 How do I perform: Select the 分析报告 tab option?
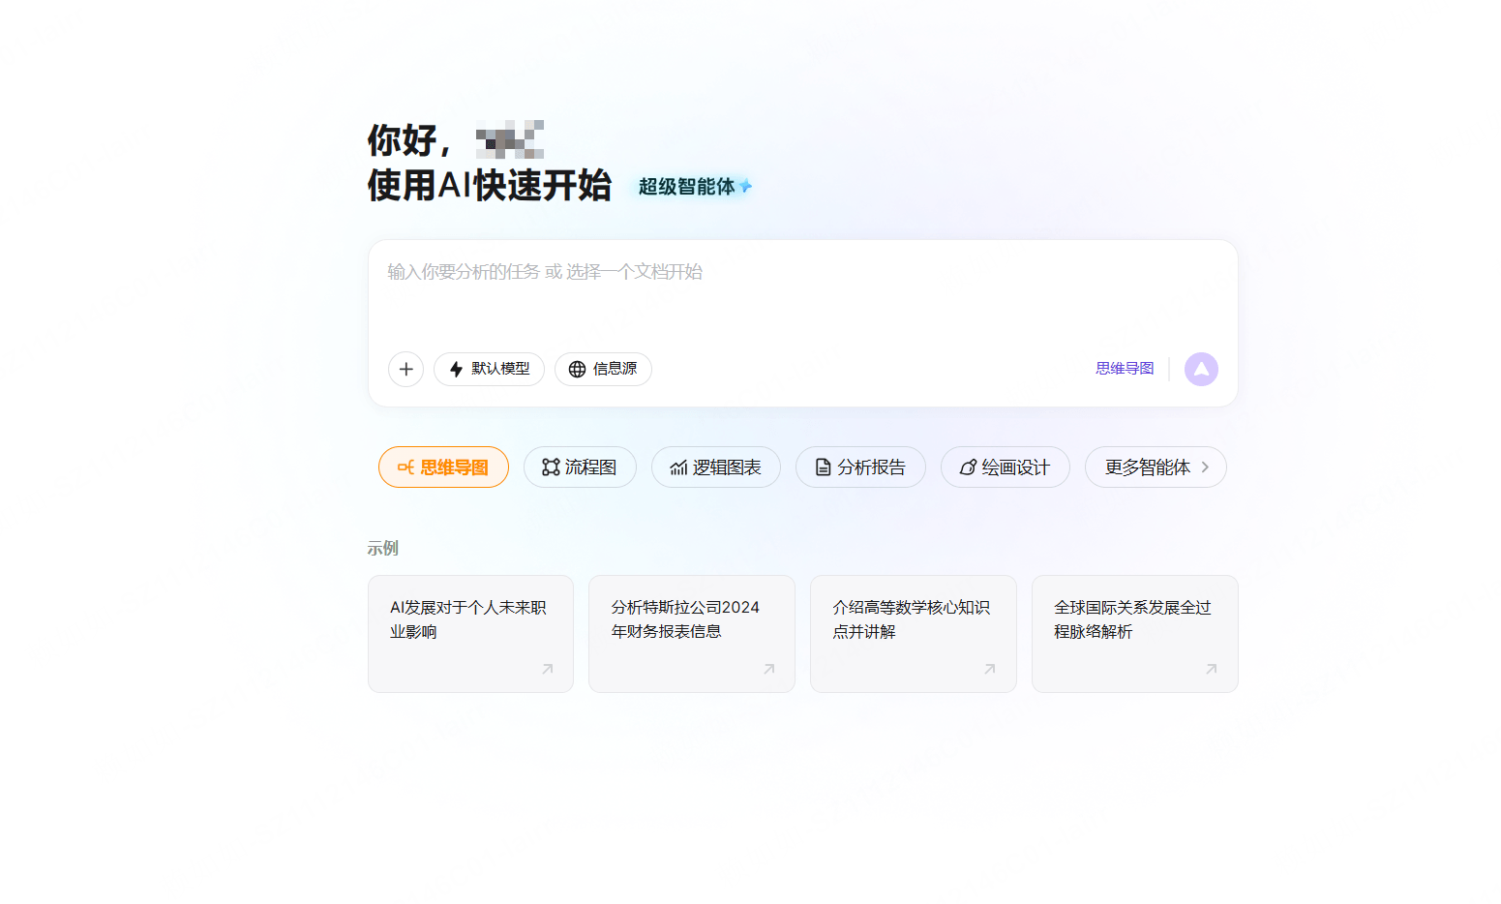860,467
